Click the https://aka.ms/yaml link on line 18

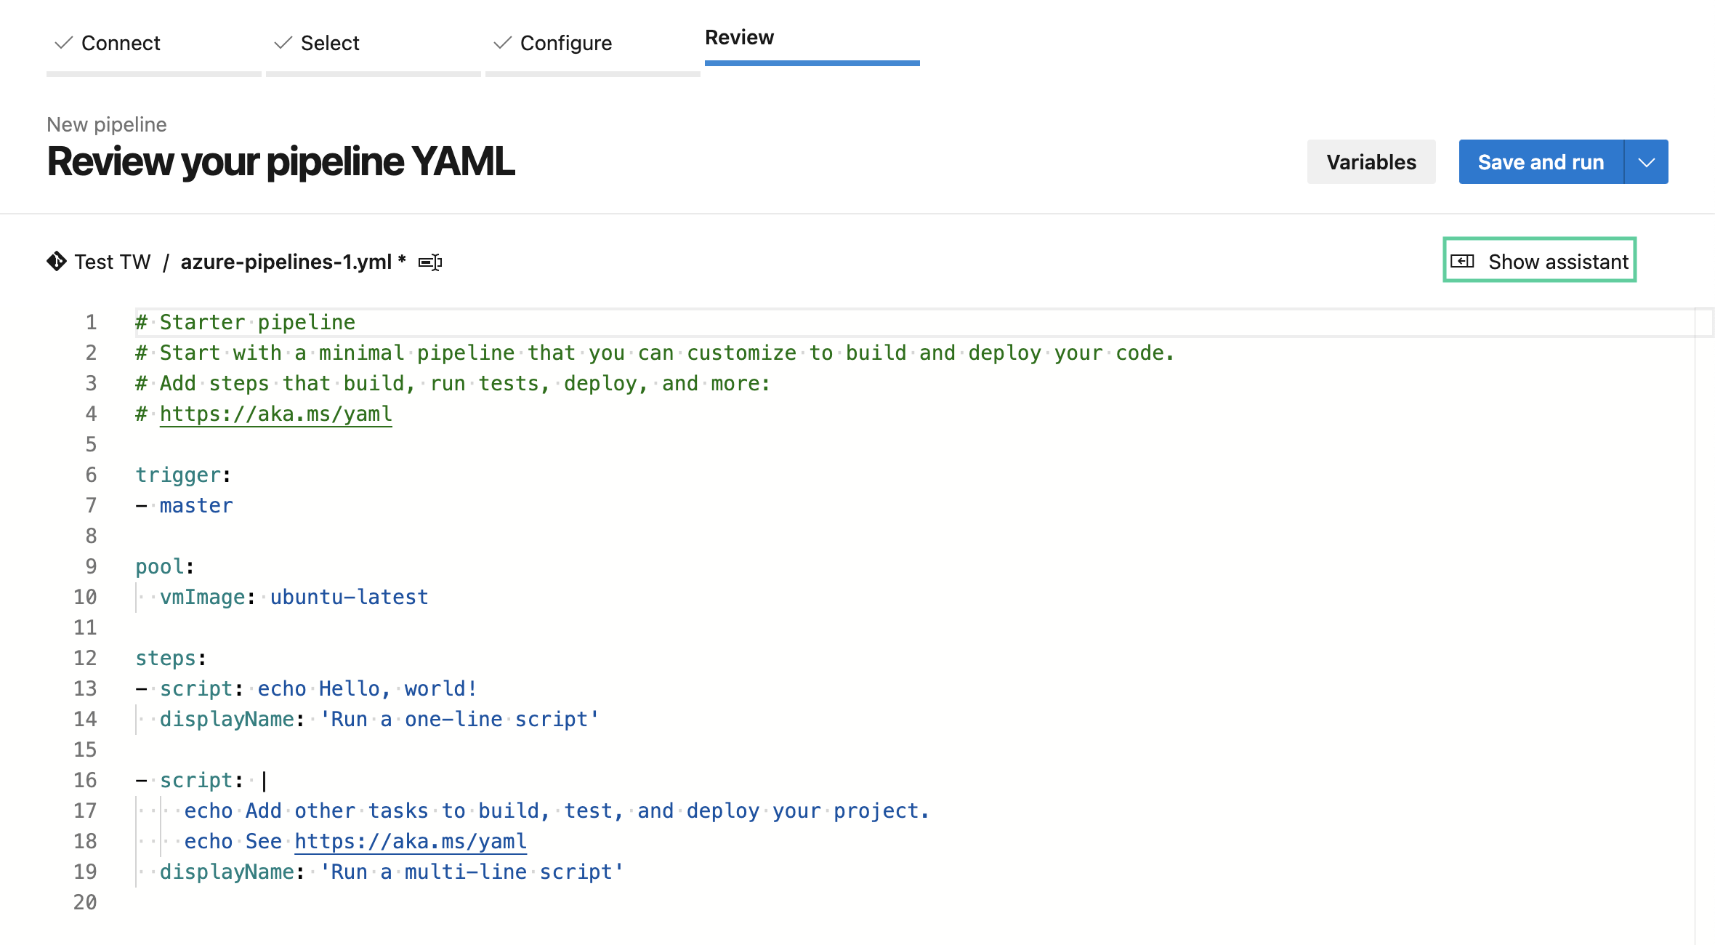(411, 841)
